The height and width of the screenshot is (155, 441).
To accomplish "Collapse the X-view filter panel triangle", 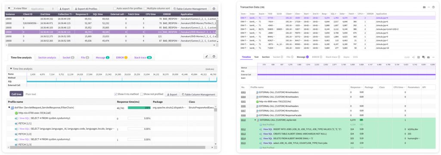I will coord(9,9).
